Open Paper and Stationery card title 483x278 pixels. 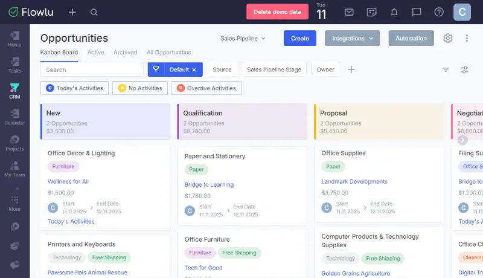coord(215,157)
